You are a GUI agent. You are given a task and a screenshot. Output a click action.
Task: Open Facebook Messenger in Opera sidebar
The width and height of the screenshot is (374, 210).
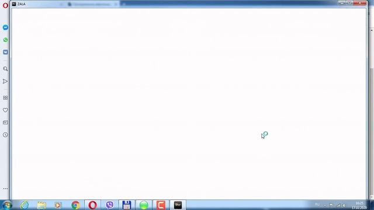pos(5,27)
